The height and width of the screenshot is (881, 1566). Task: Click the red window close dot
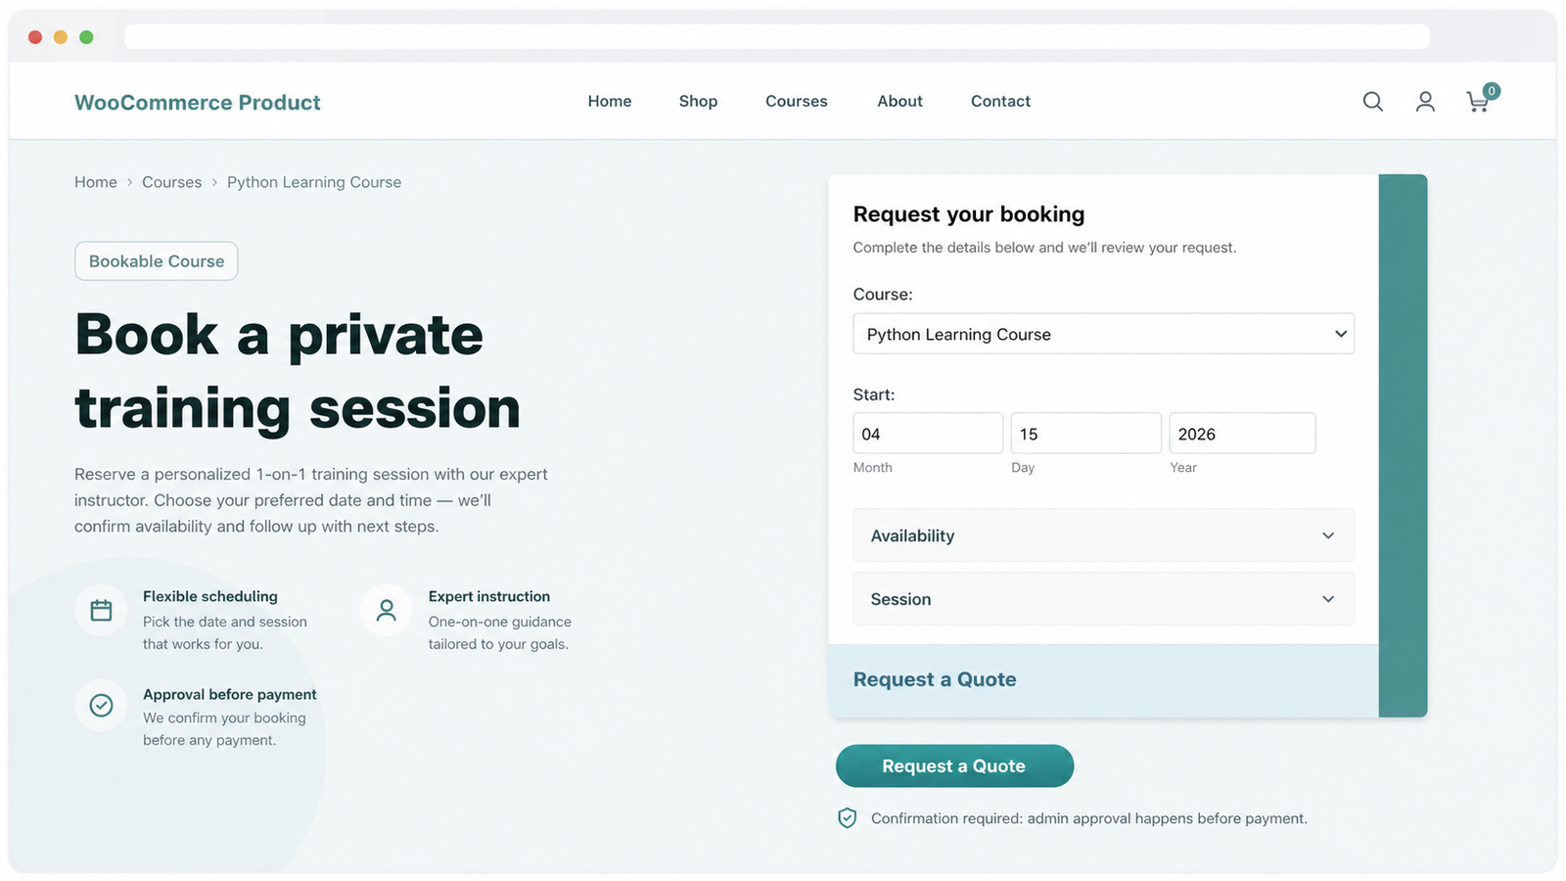(x=35, y=37)
